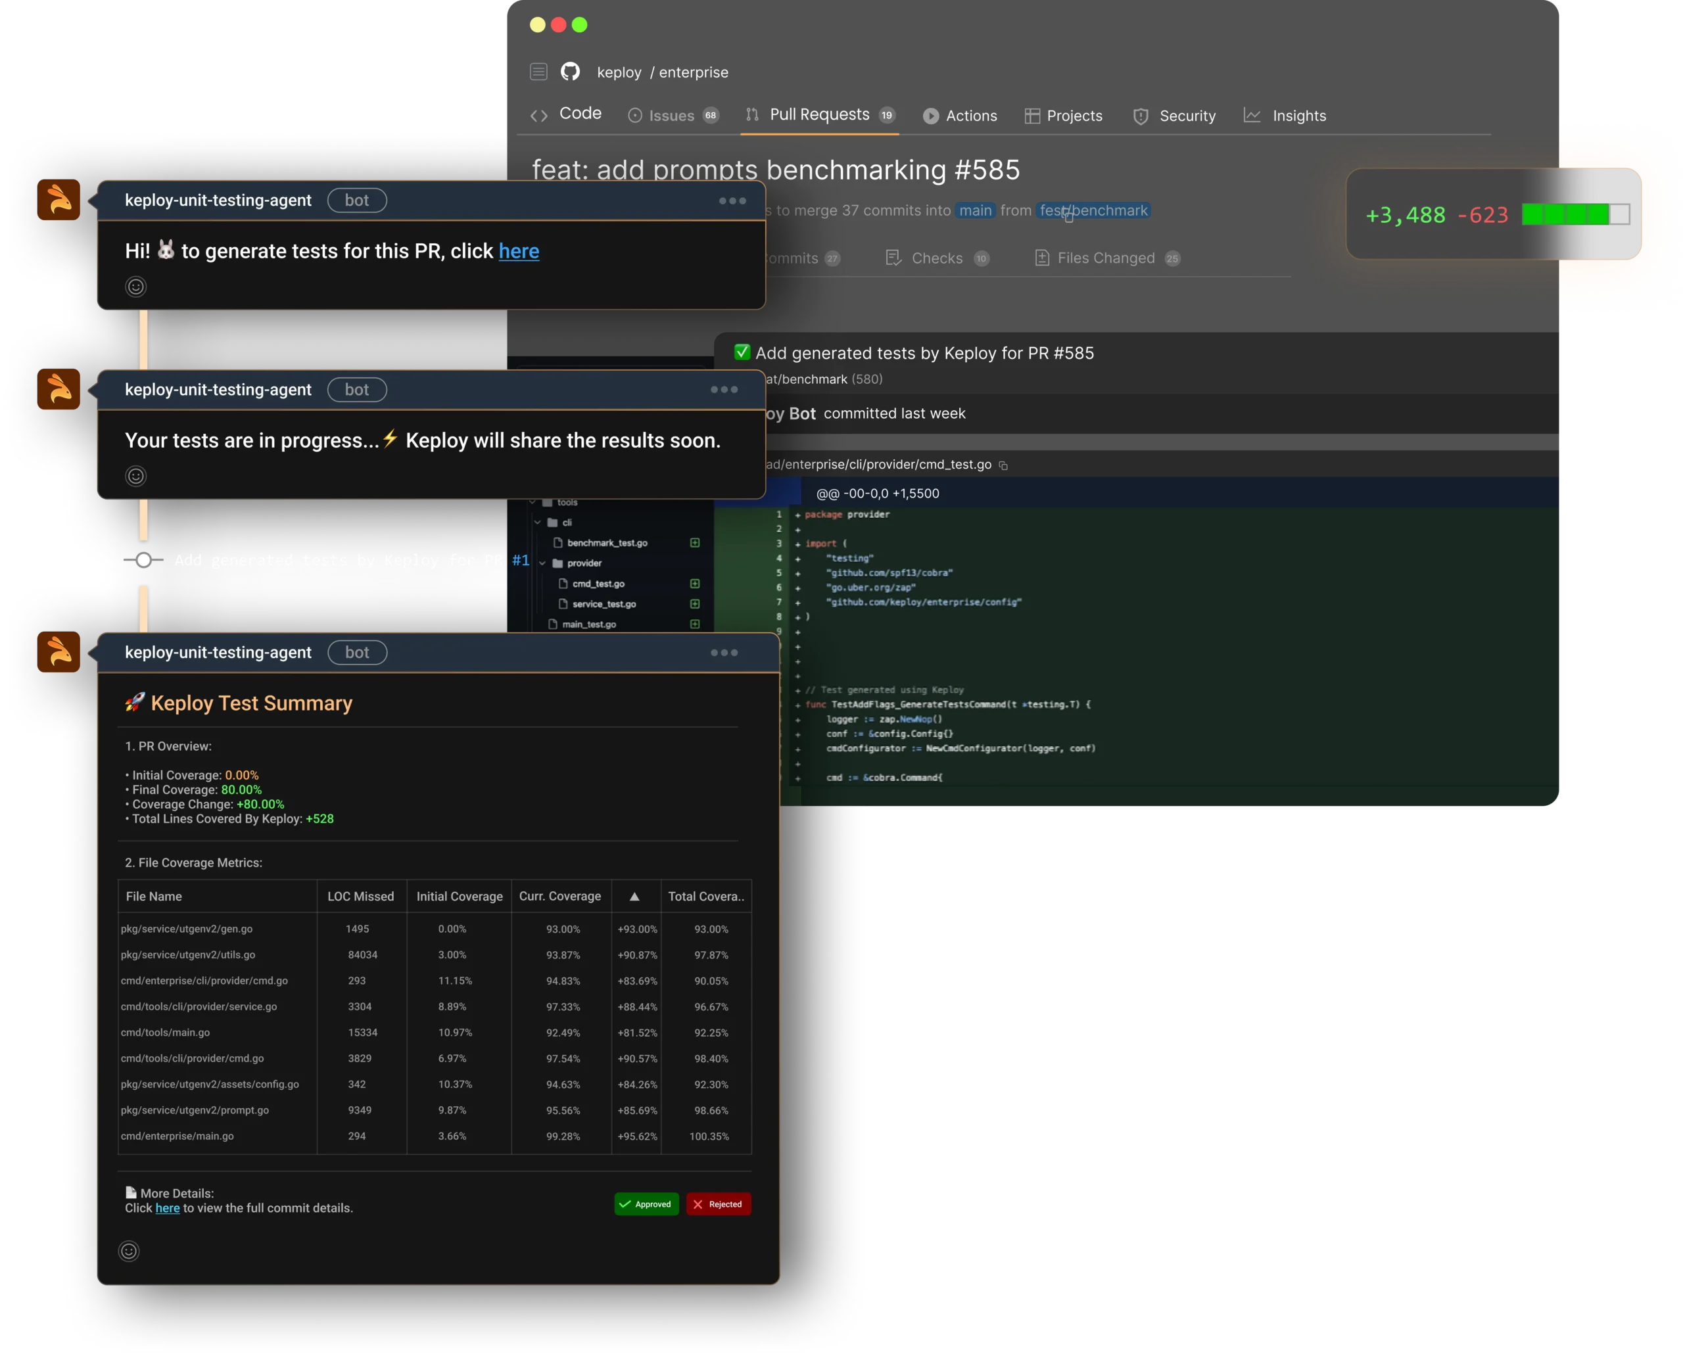The image size is (1683, 1358).
Task: Click the Rejected button
Action: point(719,1204)
